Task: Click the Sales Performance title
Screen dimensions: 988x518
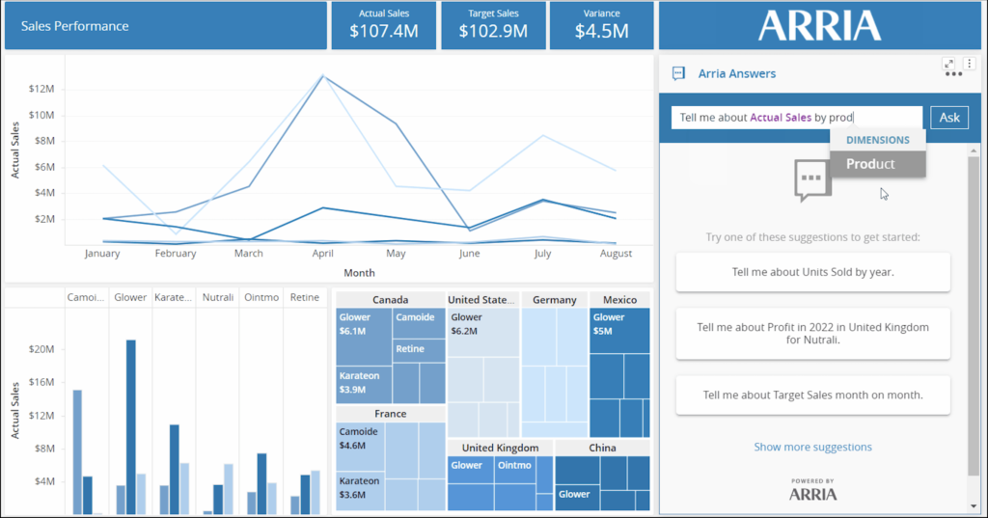Action: point(74,26)
